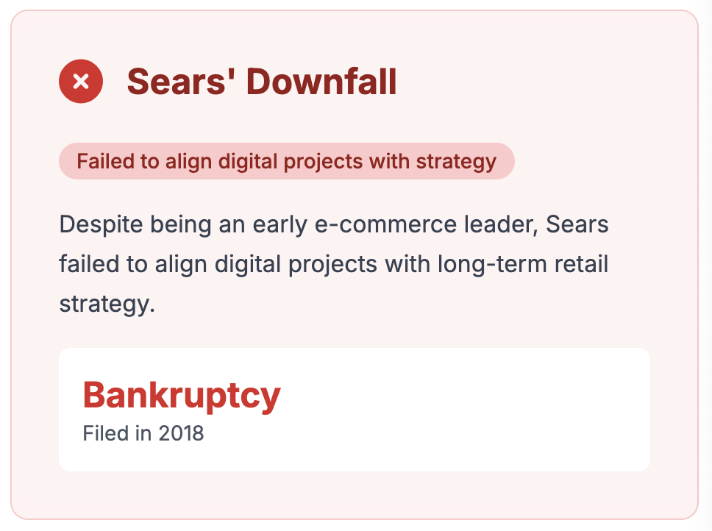Click 'e-commerce leader' in the paragraph

[426, 224]
